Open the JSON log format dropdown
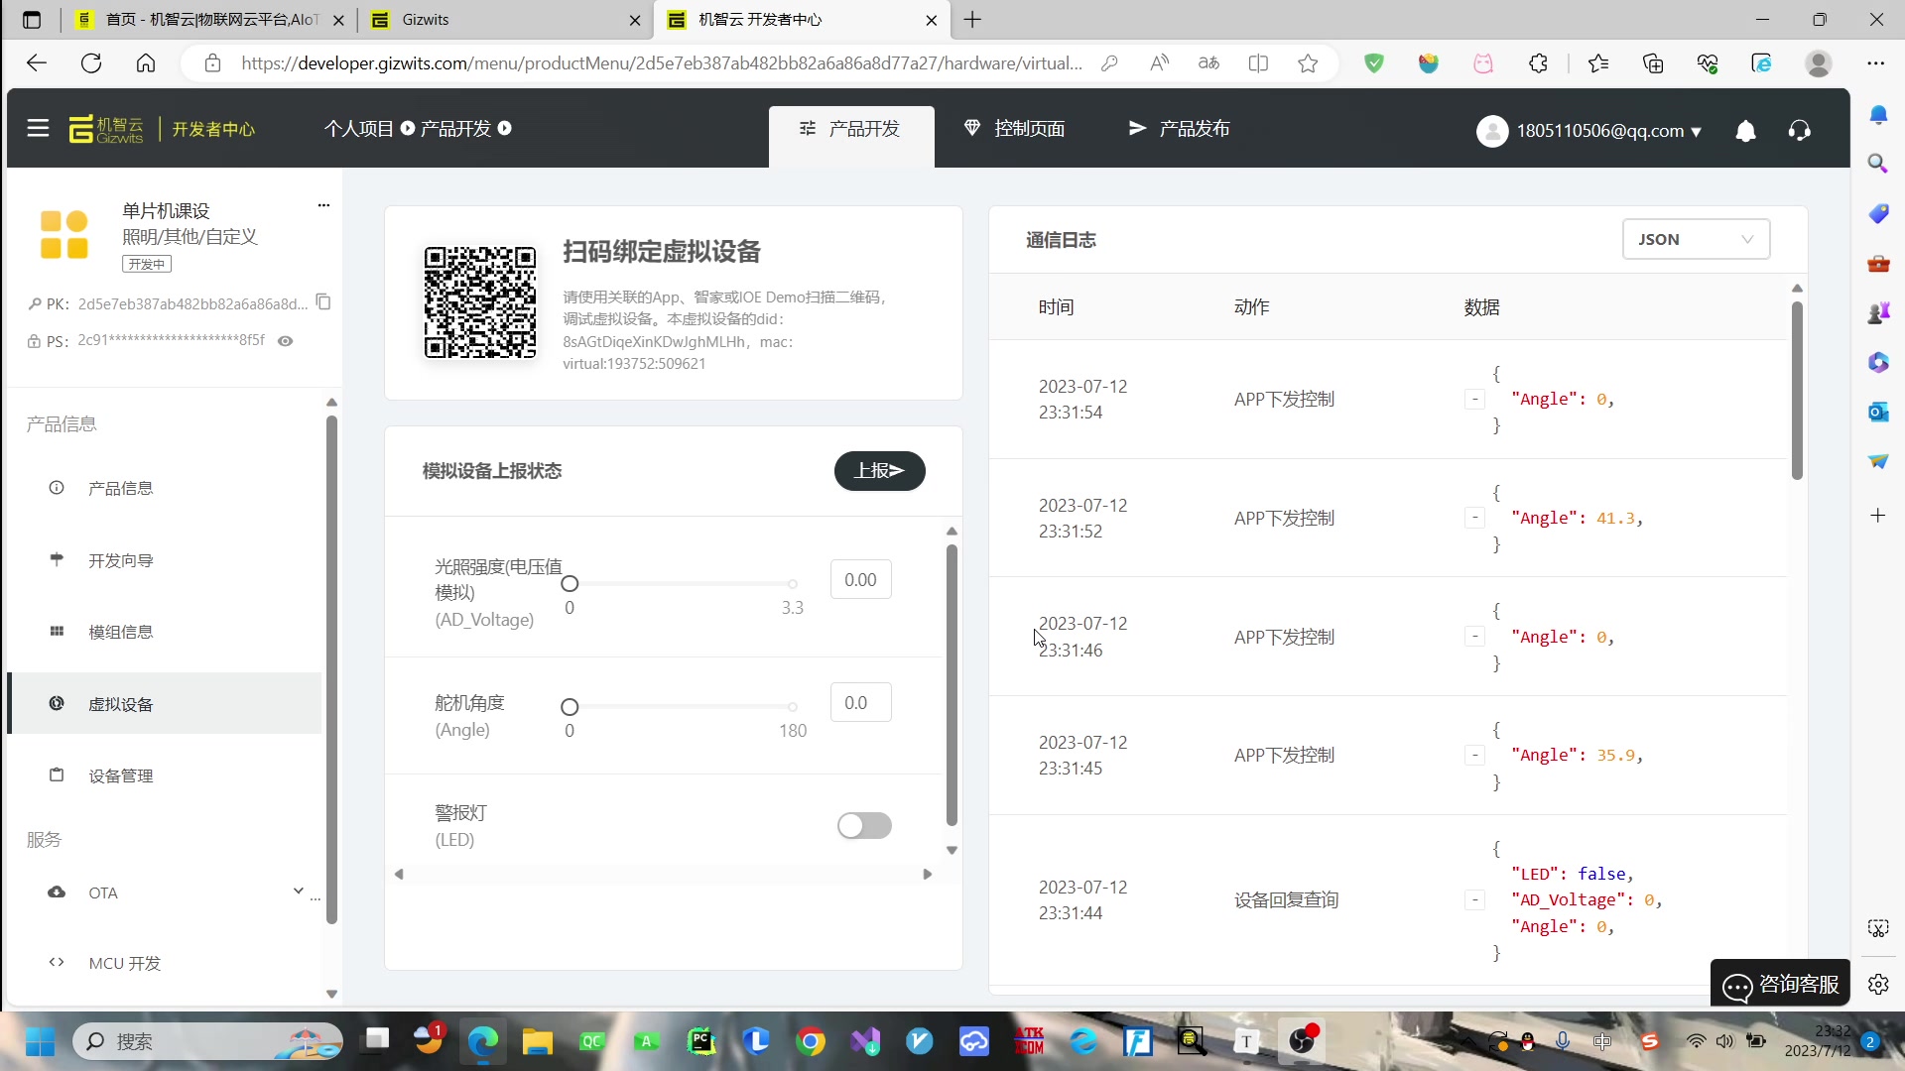Image resolution: width=1905 pixels, height=1071 pixels. [x=1696, y=239]
